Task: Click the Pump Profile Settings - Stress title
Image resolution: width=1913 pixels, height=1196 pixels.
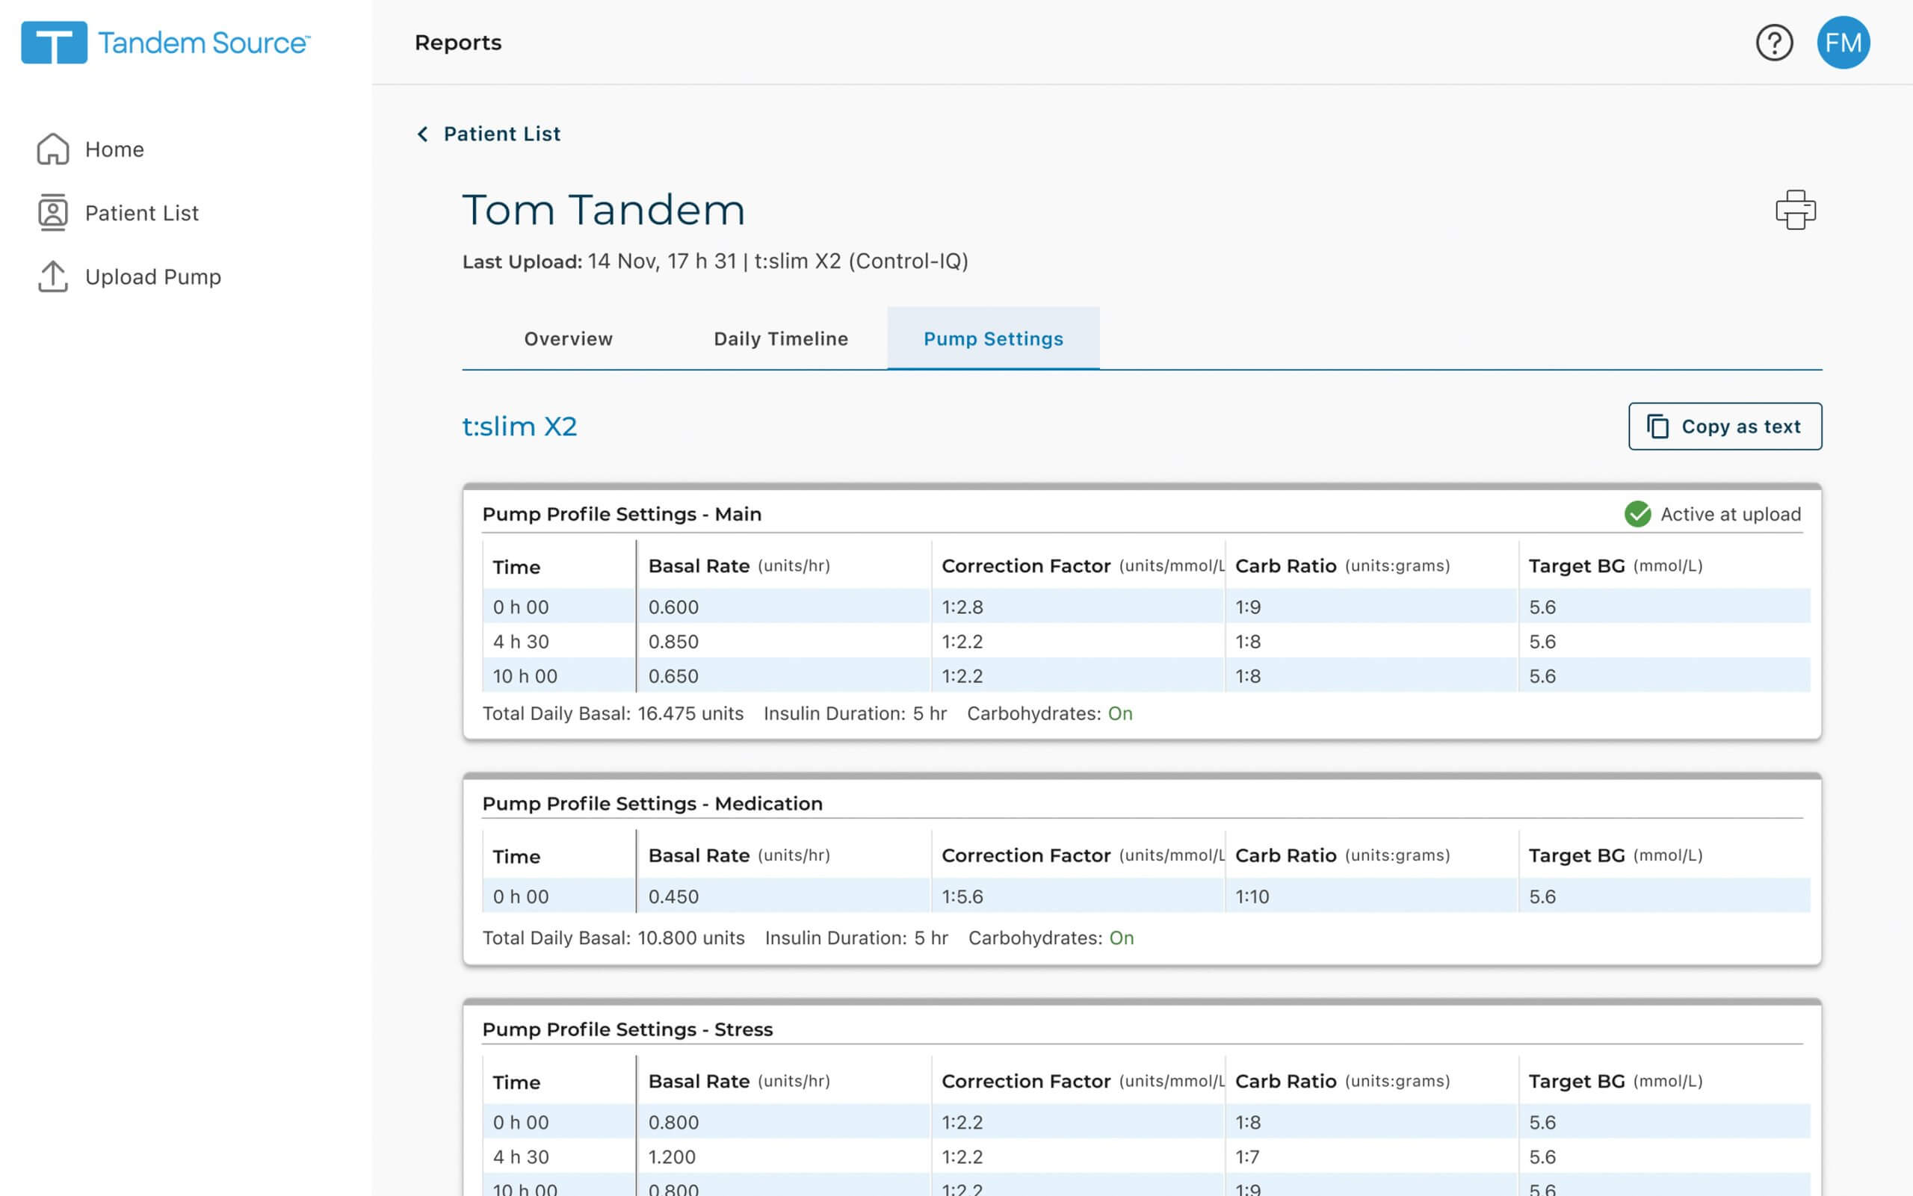Action: tap(628, 1029)
